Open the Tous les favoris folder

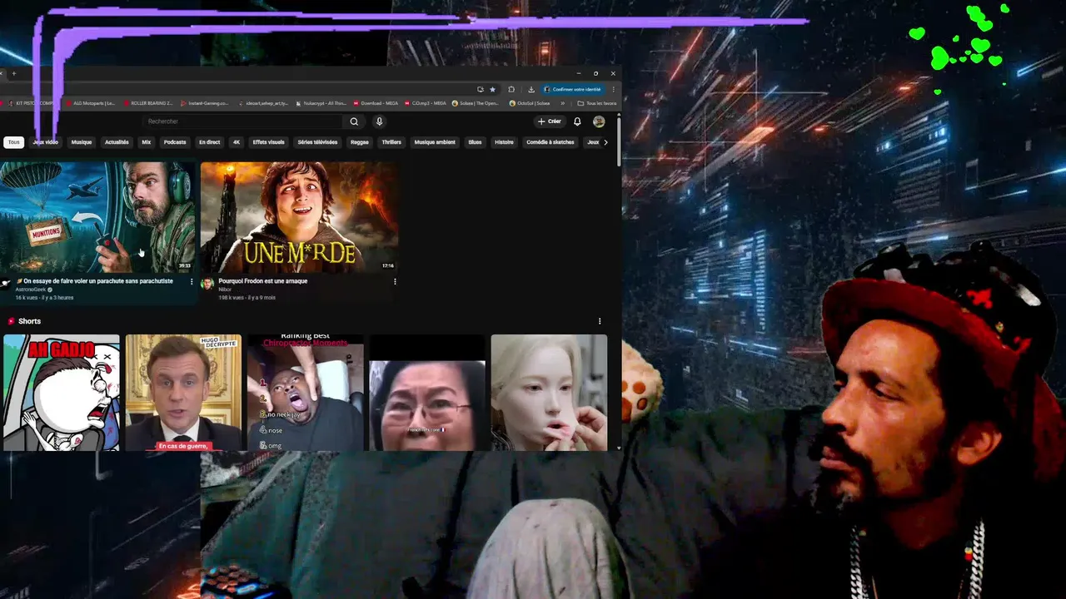(x=597, y=103)
